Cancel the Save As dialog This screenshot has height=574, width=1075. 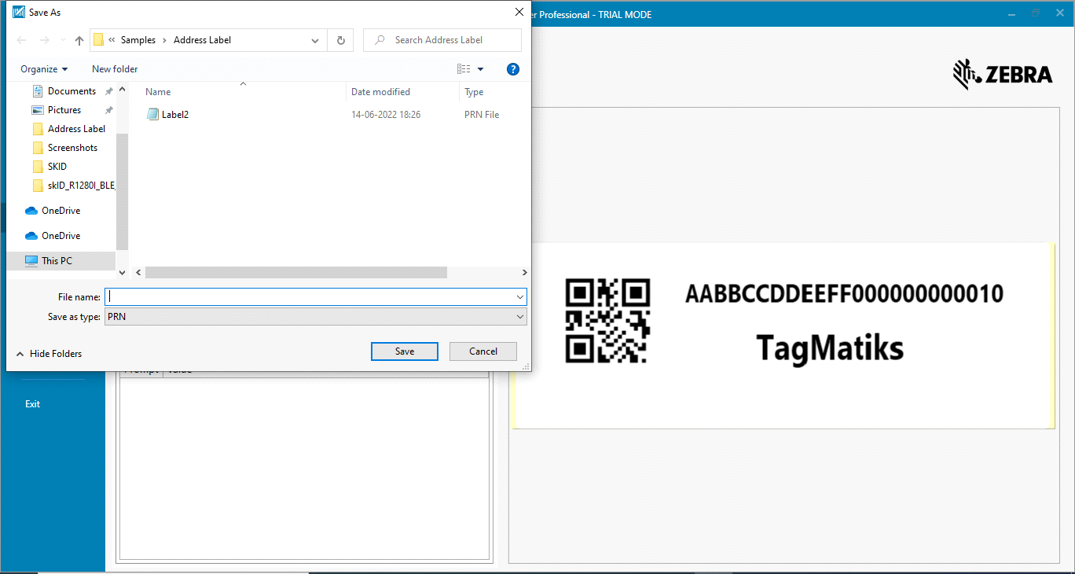click(x=482, y=351)
